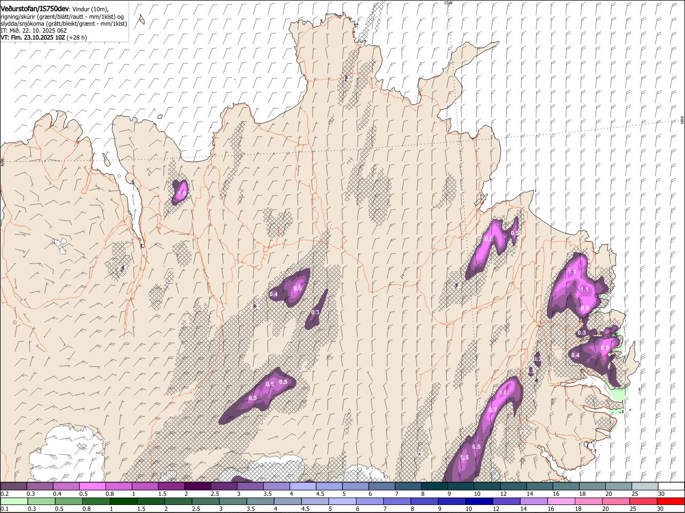Click the dark mauve 0.2 legend swatch
This screenshot has width=685, height=513.
click(x=13, y=486)
